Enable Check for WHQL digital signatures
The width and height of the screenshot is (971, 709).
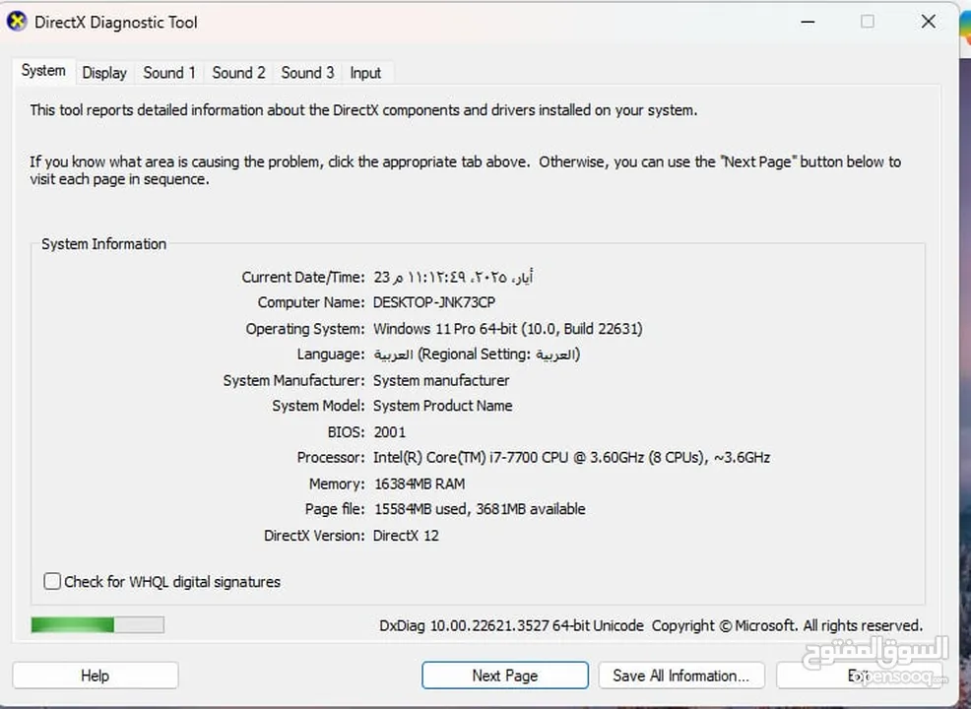(52, 581)
